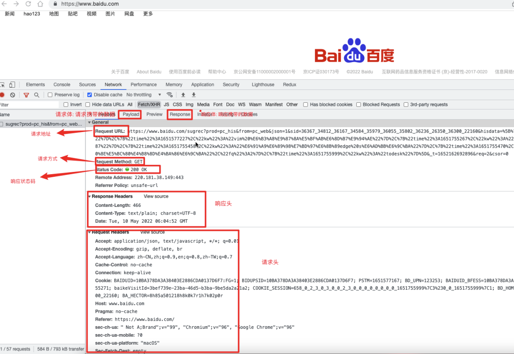Select the Network panel tab
The height and width of the screenshot is (354, 514).
113,85
